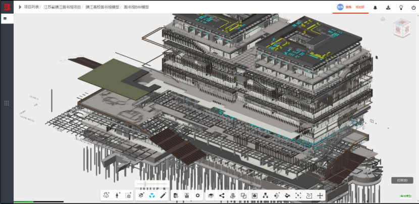Viewport: 419px width, 204px height.
Task: Open the drawing sheet tool
Action: tap(187, 195)
